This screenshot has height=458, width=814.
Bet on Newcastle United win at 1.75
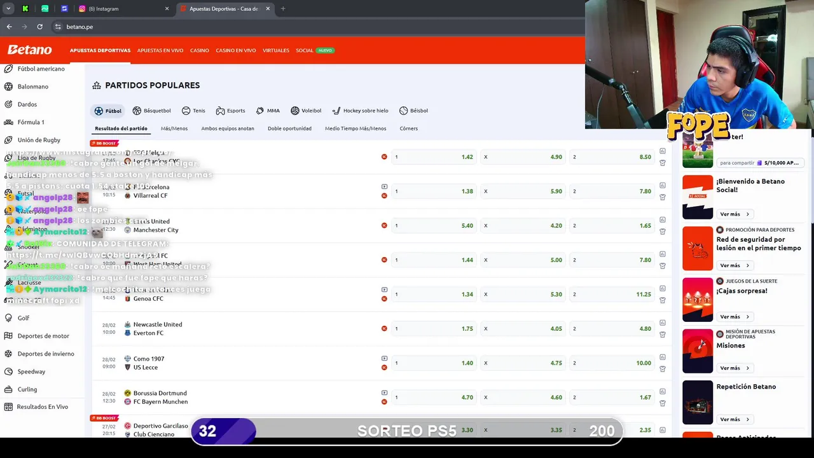coord(434,329)
